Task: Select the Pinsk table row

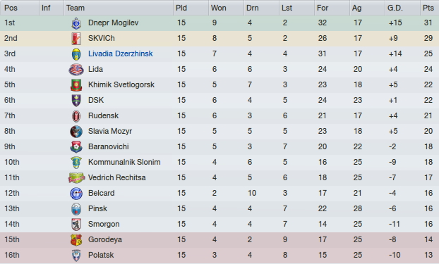Action: click(220, 209)
